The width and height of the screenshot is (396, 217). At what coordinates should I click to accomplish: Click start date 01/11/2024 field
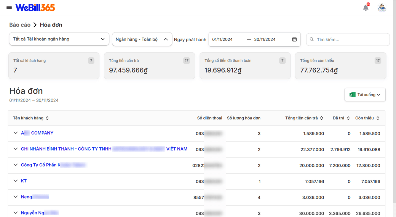point(222,39)
